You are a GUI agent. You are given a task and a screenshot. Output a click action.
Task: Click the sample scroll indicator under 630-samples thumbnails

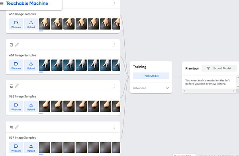click(41, 31)
